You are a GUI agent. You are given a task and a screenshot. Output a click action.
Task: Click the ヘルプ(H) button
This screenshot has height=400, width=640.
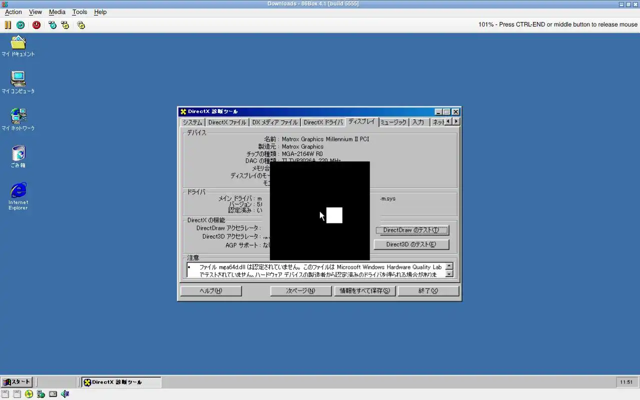[211, 291]
